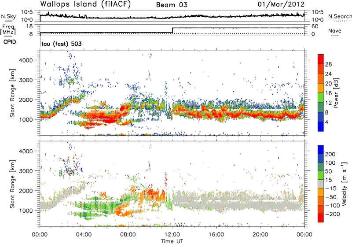The image size is (352, 244).
Task: Click the 'Velocity [m s-1]' colorbar title
Action: 344,184
